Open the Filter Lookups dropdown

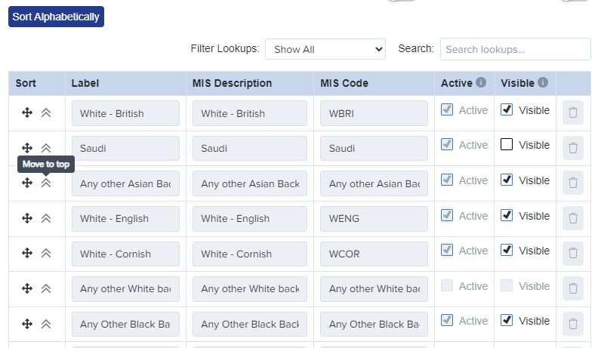pyautogui.click(x=325, y=49)
